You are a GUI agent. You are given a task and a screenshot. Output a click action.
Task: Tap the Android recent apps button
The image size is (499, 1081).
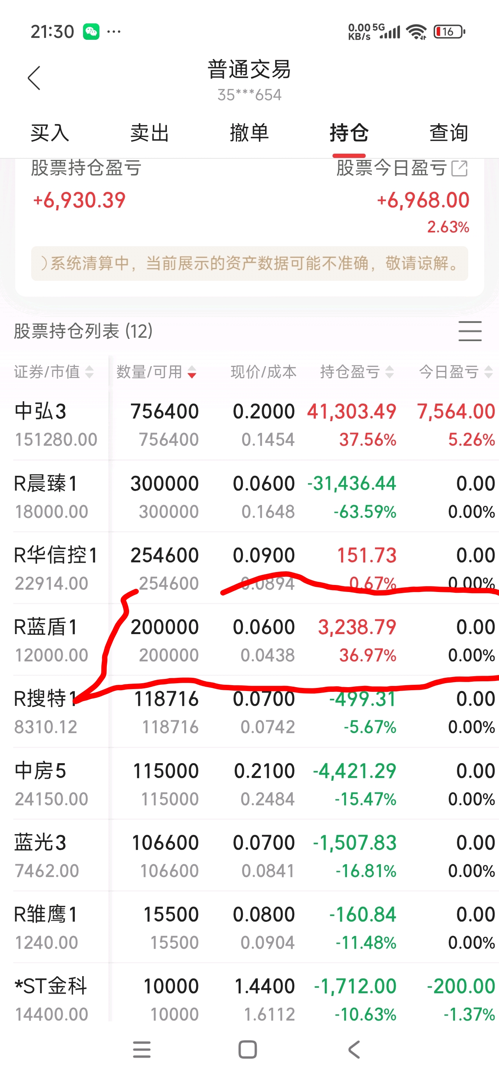[x=142, y=1049]
